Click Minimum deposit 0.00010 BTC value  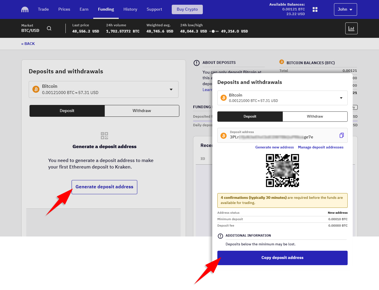[x=338, y=219]
